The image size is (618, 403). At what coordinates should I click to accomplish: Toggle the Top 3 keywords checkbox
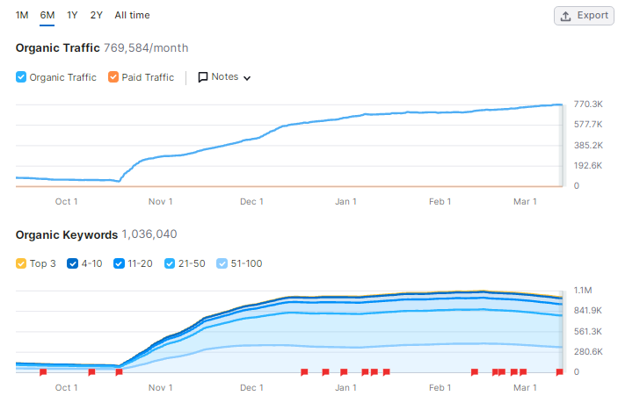[x=21, y=263]
